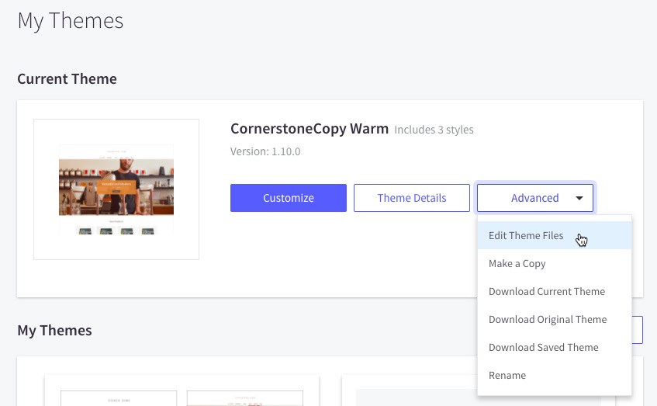Click the Current Theme section heading

coord(67,79)
